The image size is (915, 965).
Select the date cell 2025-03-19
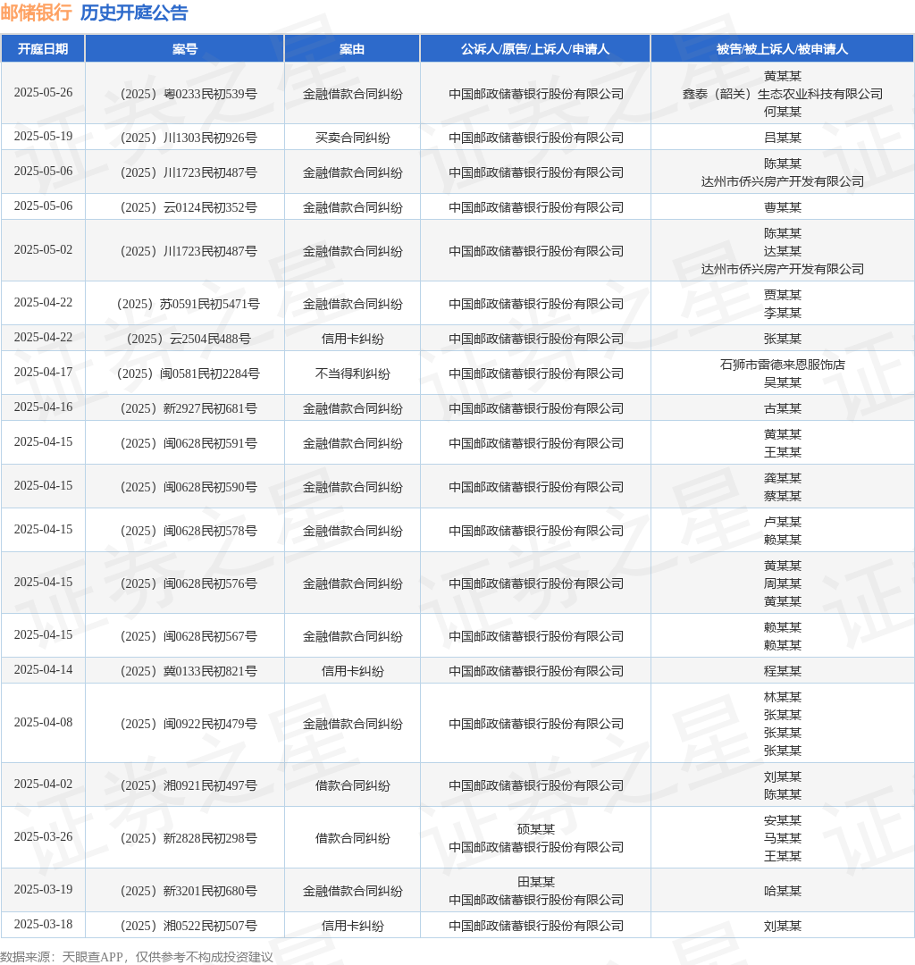[43, 890]
